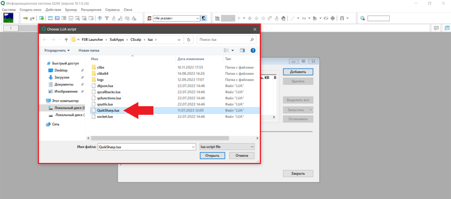451x199 pixels.
Task: Select the logs folder
Action: coord(100,80)
